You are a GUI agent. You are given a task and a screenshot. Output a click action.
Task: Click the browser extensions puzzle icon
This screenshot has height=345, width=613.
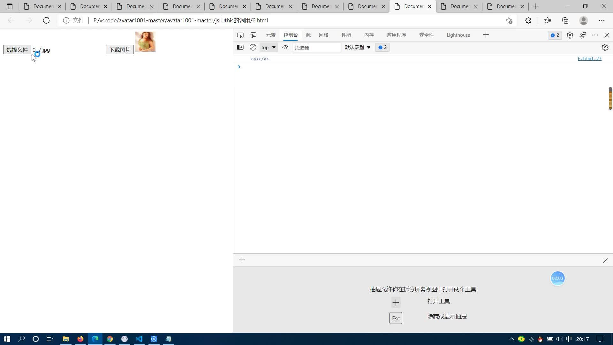point(528,20)
